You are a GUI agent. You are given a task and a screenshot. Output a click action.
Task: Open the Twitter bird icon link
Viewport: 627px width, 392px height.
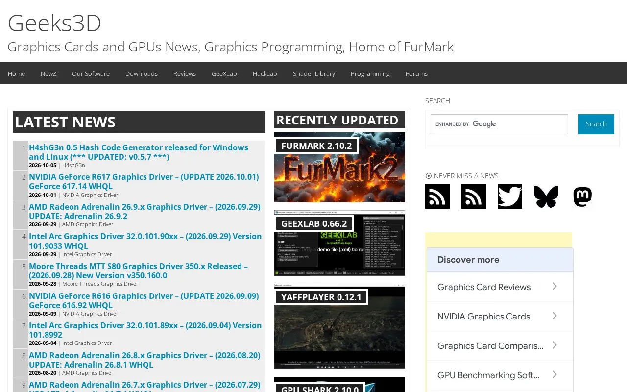tap(510, 196)
